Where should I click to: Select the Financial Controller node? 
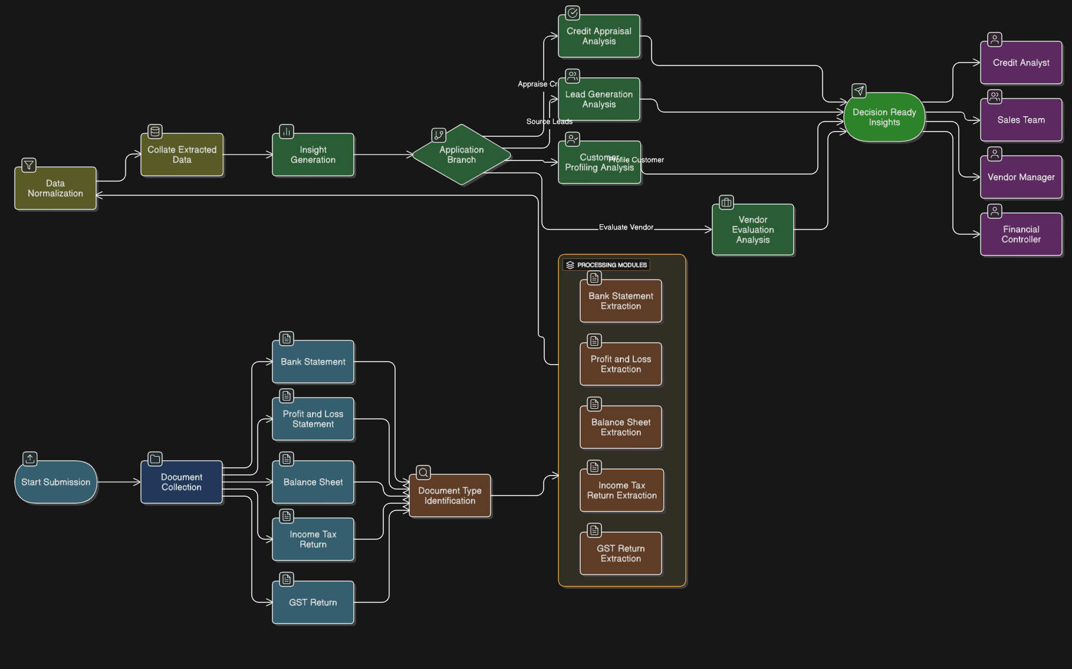pos(1021,235)
